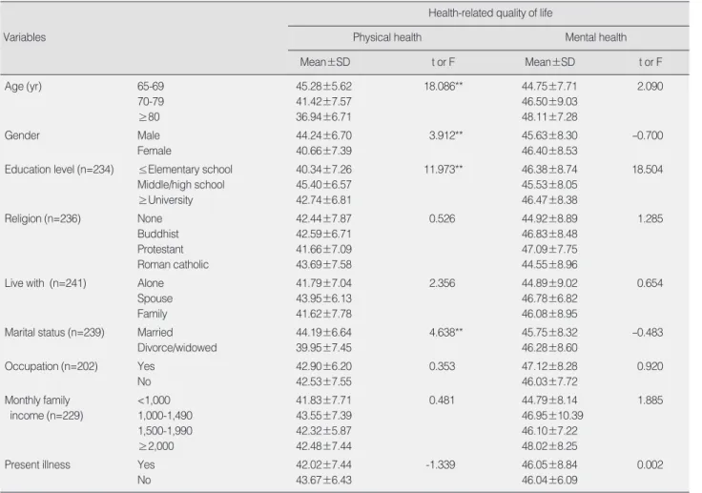Click the 'Family' category
This screenshot has height=493, width=702.
tap(153, 314)
